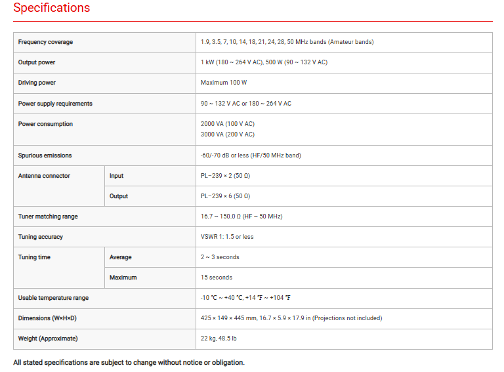Select the Spurious emissions label
The image size is (504, 372).
point(45,155)
